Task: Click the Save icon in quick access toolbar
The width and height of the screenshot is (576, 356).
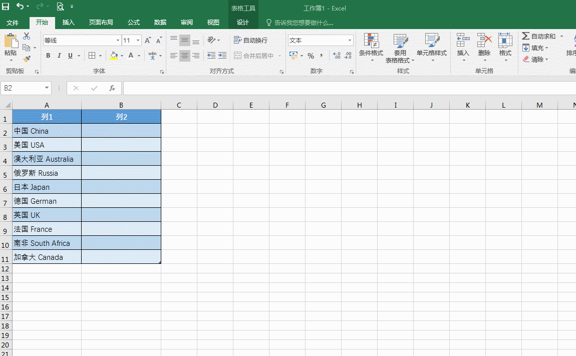Action: [6, 6]
